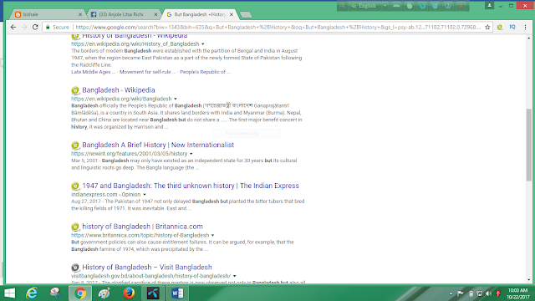Open Paint from the taskbar

pos(104,293)
